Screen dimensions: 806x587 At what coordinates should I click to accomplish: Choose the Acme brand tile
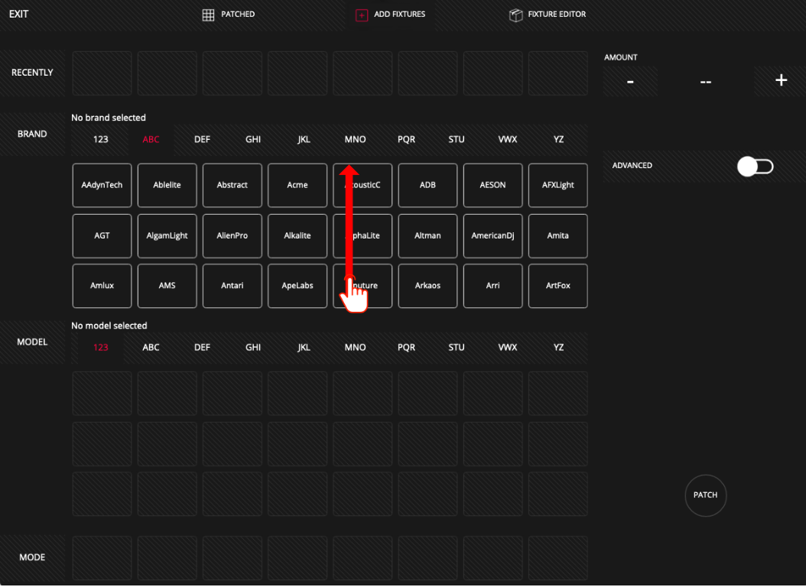click(x=297, y=186)
